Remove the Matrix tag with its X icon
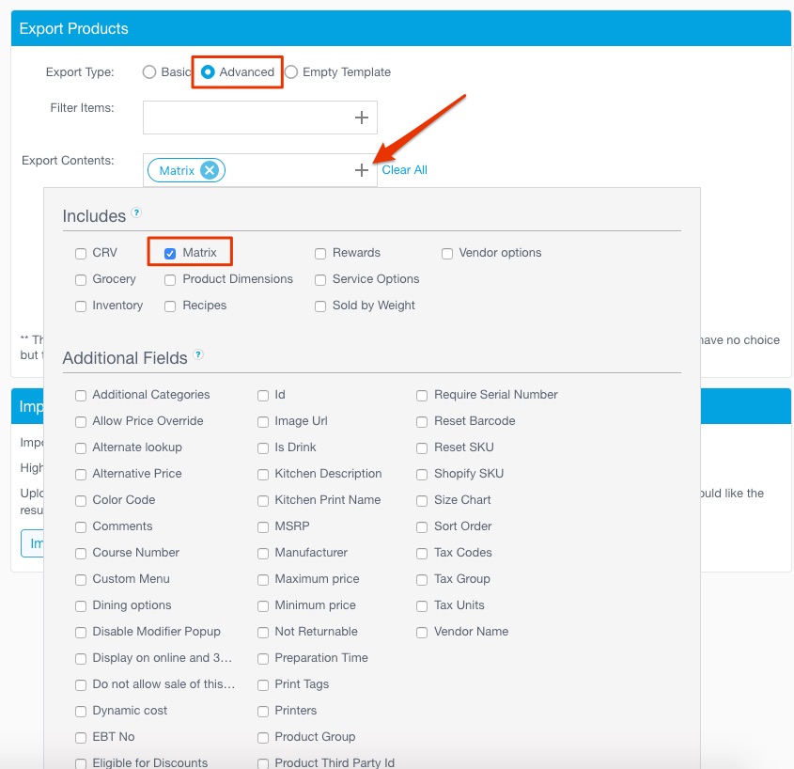The width and height of the screenshot is (794, 769). tap(210, 170)
